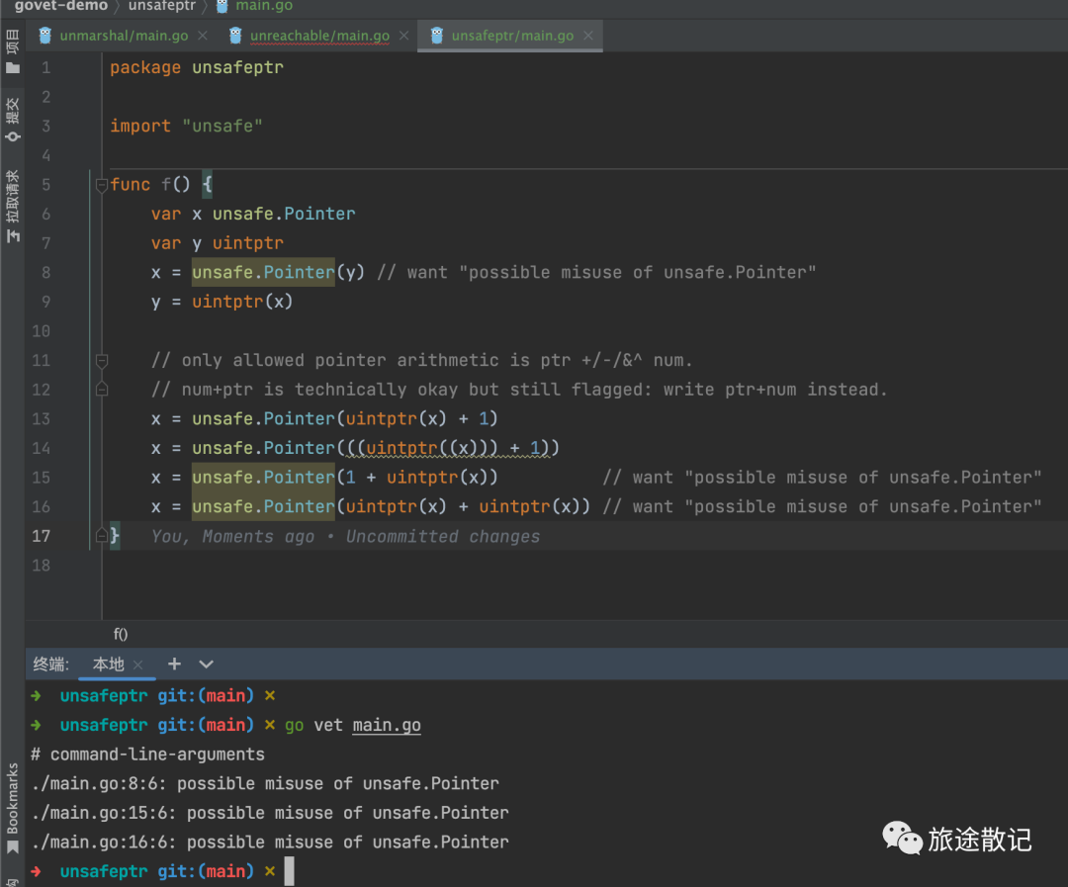Open the Pull Requests (拉取请求) tool window
1068x887 pixels.
coord(12,206)
